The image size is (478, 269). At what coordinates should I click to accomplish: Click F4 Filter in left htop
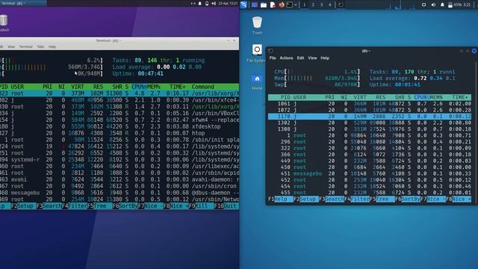(x=75, y=206)
